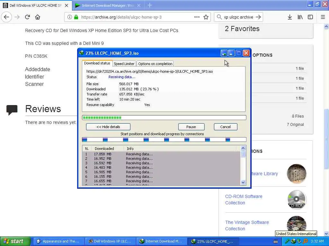Close the Internet Download Manager tab
Image resolution: width=329 pixels, height=246 pixels.
(139, 5)
